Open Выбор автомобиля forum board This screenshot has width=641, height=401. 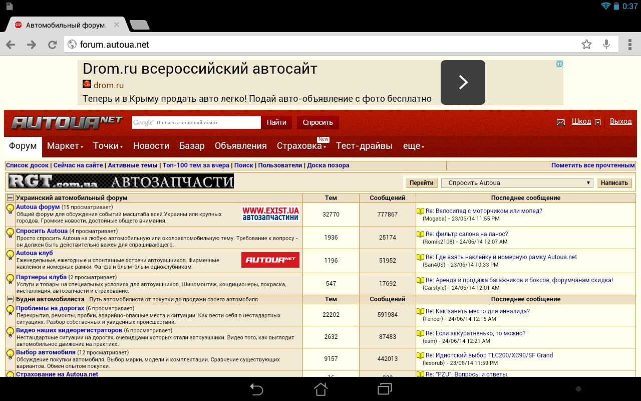pyautogui.click(x=46, y=352)
